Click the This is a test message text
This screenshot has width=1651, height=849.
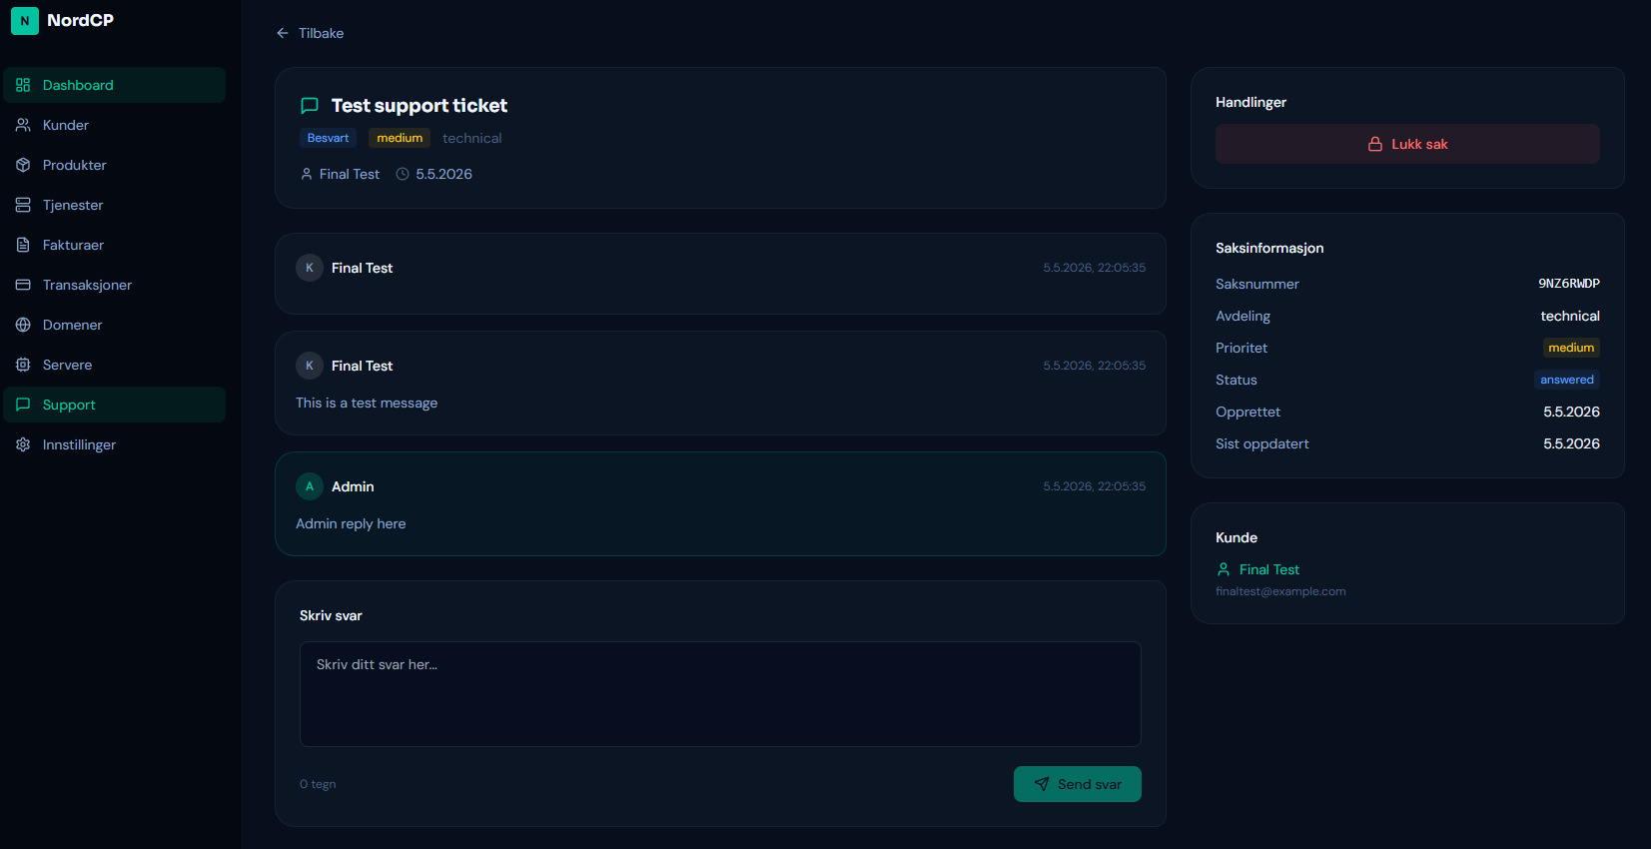click(367, 403)
